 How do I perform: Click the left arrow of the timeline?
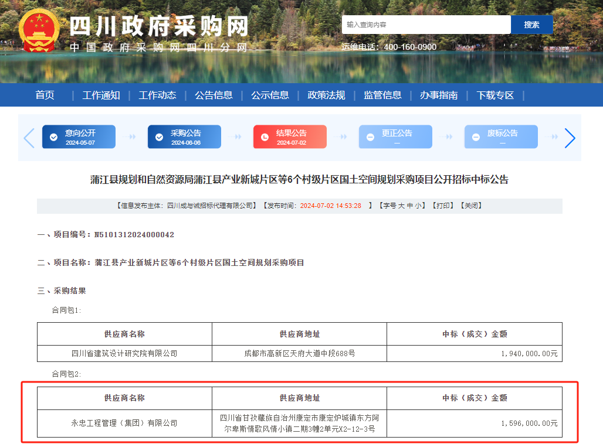coord(29,138)
